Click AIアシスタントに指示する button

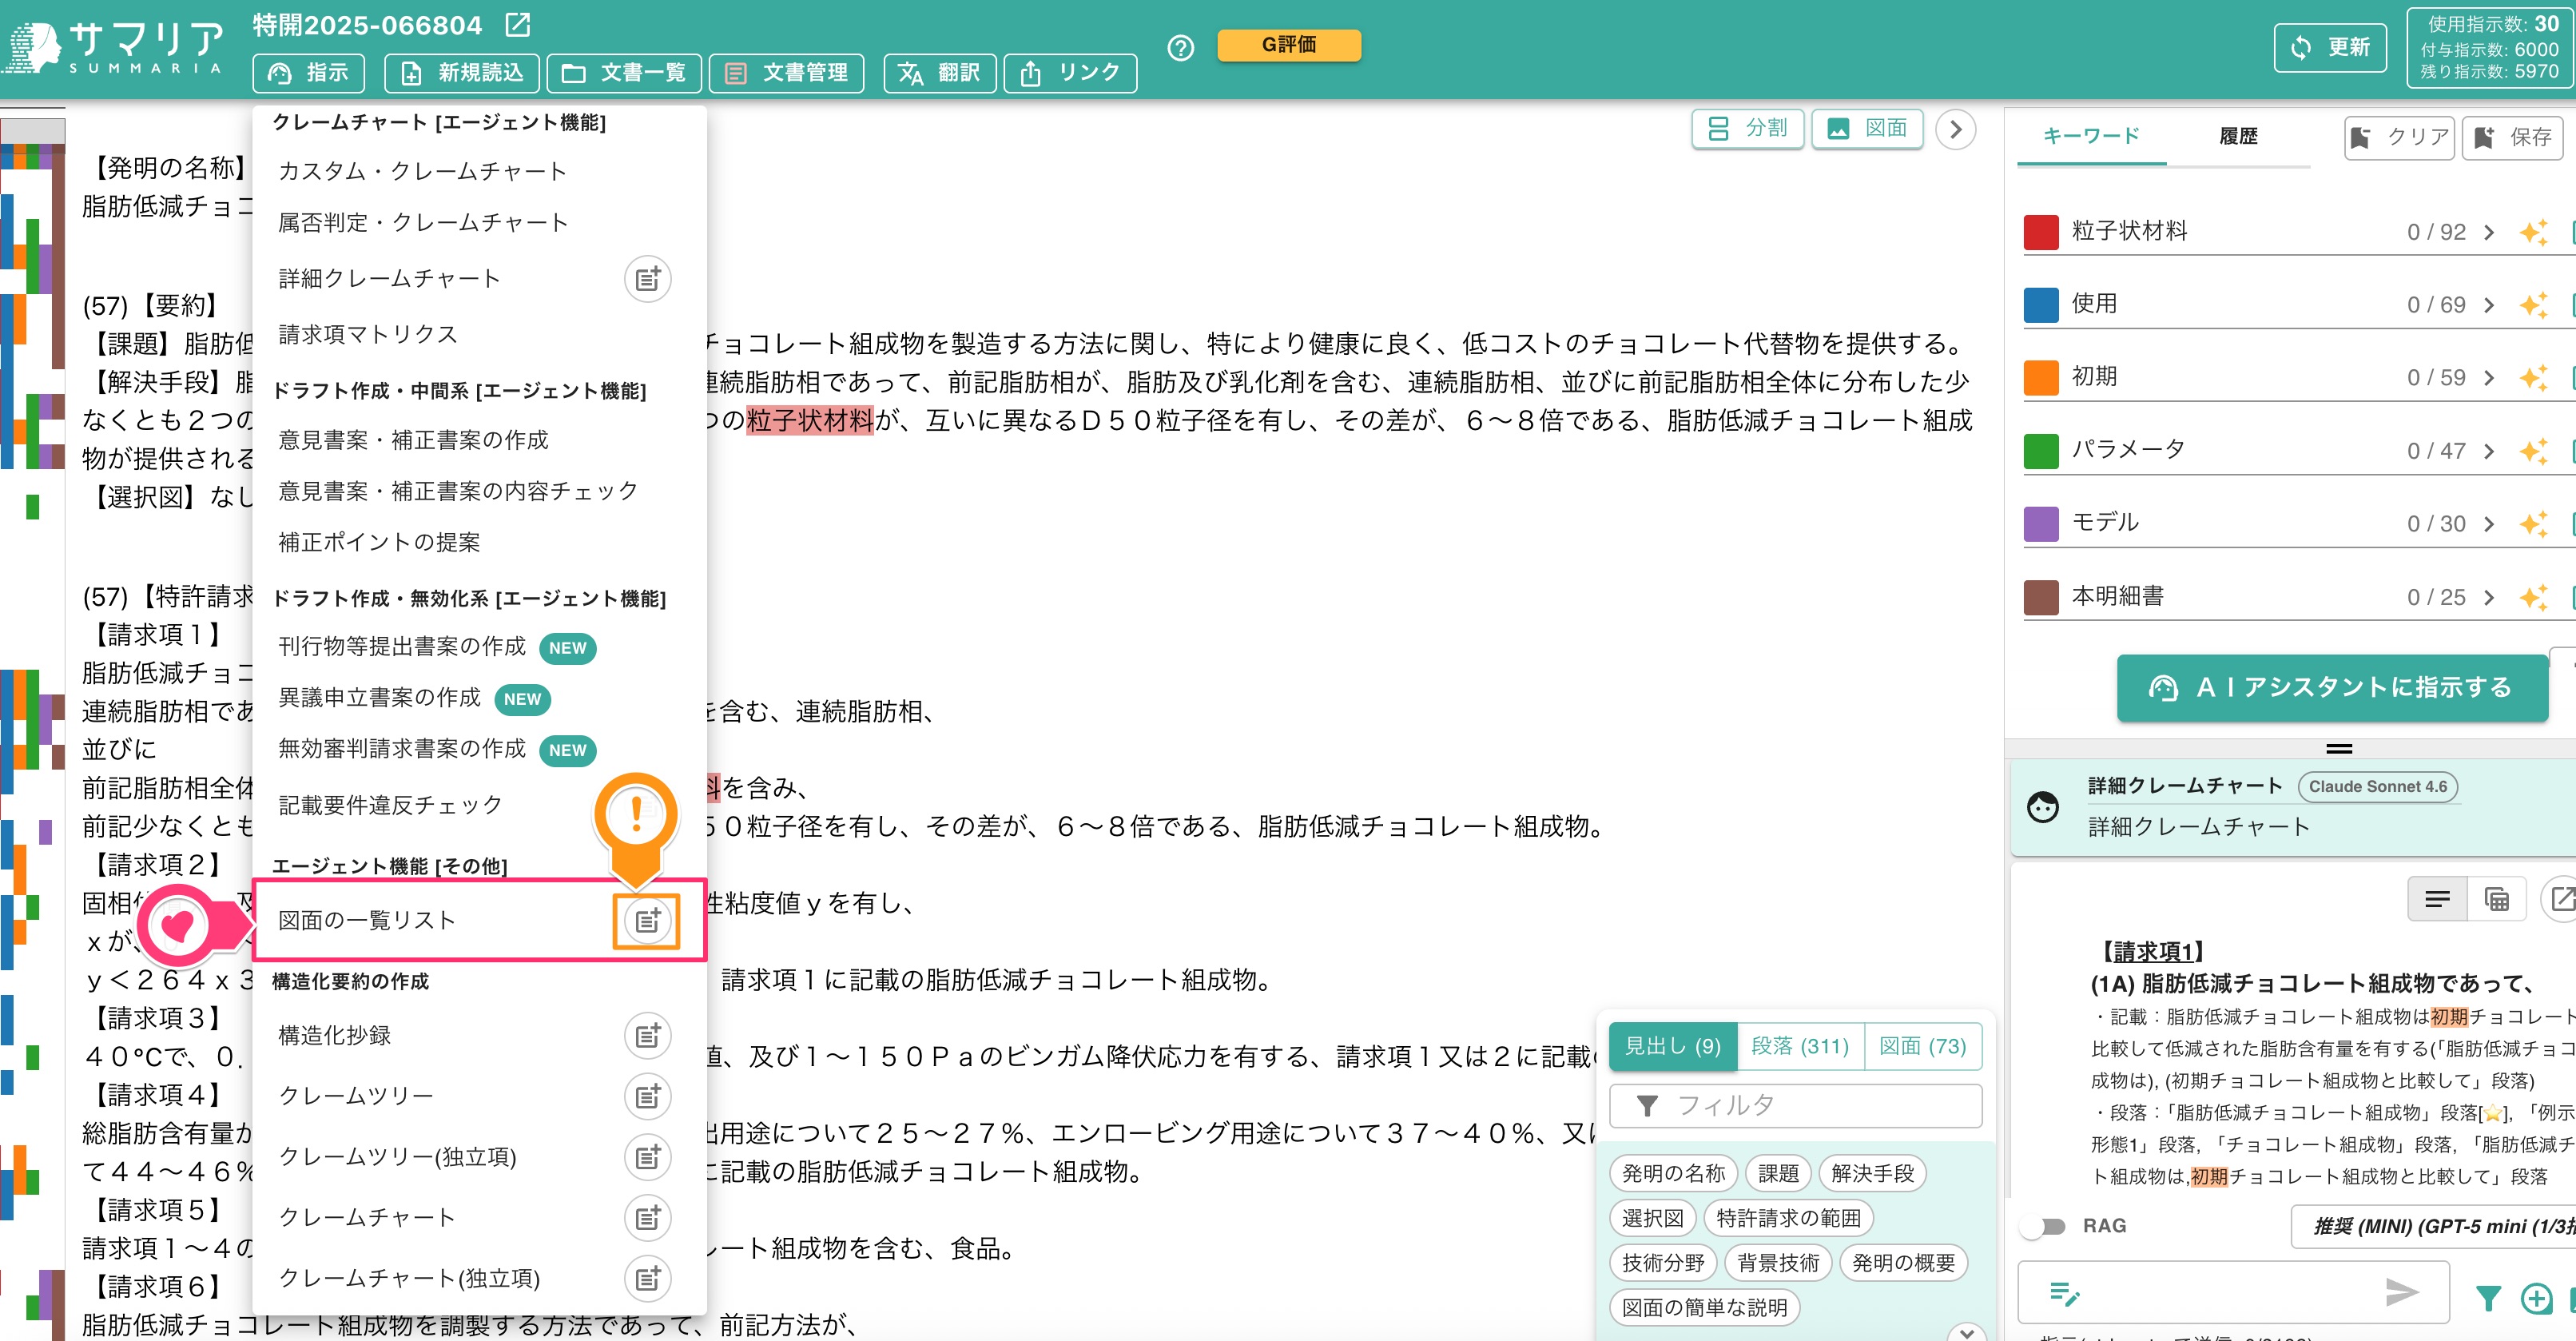[x=2332, y=688]
